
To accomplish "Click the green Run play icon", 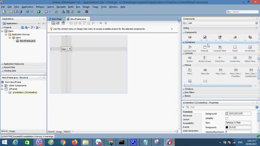I will click(x=79, y=12).
